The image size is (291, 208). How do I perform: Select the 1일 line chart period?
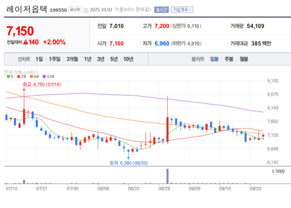(x=39, y=59)
